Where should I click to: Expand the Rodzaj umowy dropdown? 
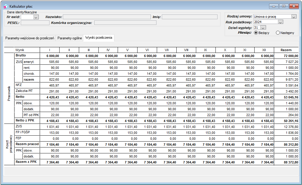coord(294,17)
